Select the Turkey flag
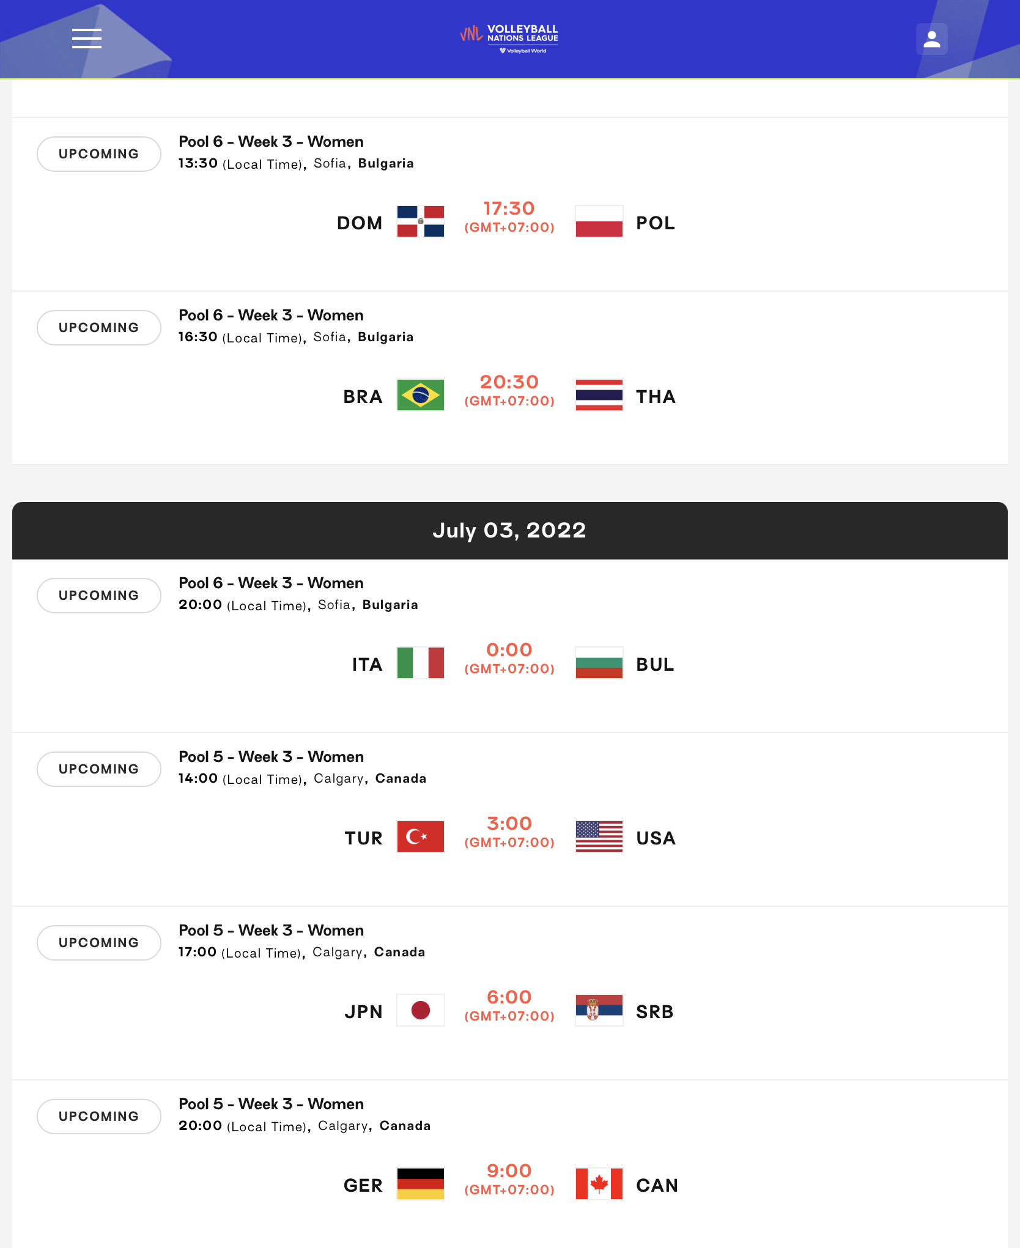This screenshot has height=1248, width=1020. pyautogui.click(x=421, y=836)
